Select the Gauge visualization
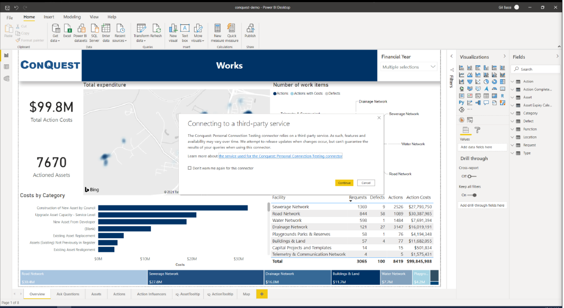This screenshot has width=564, height=308. click(494, 89)
